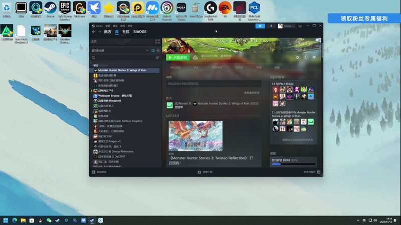The width and height of the screenshot is (401, 225).
Task: Go forward with Steam's right arrow
Action: (100, 31)
